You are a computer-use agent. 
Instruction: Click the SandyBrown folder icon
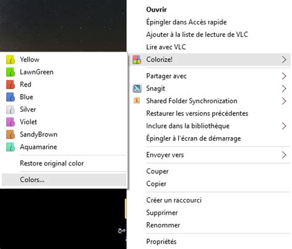coord(10,135)
